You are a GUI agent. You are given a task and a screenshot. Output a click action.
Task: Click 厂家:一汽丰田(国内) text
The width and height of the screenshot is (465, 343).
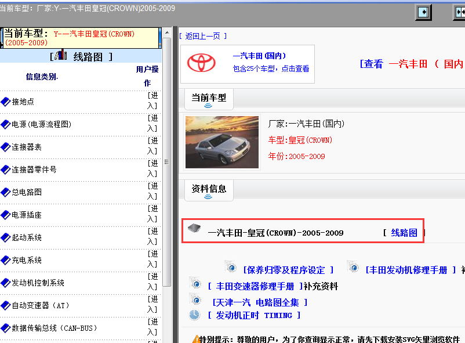pyautogui.click(x=306, y=124)
